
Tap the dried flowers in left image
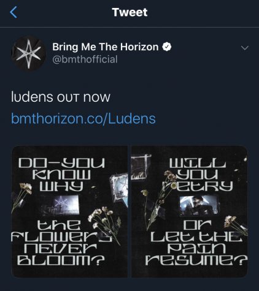(x=104, y=222)
